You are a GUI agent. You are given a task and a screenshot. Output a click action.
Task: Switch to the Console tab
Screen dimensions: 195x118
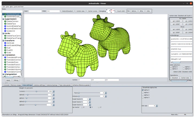click(6, 85)
